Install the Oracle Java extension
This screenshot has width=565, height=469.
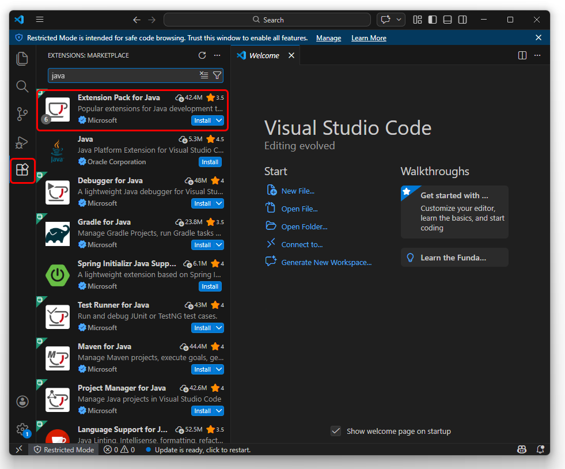click(210, 162)
